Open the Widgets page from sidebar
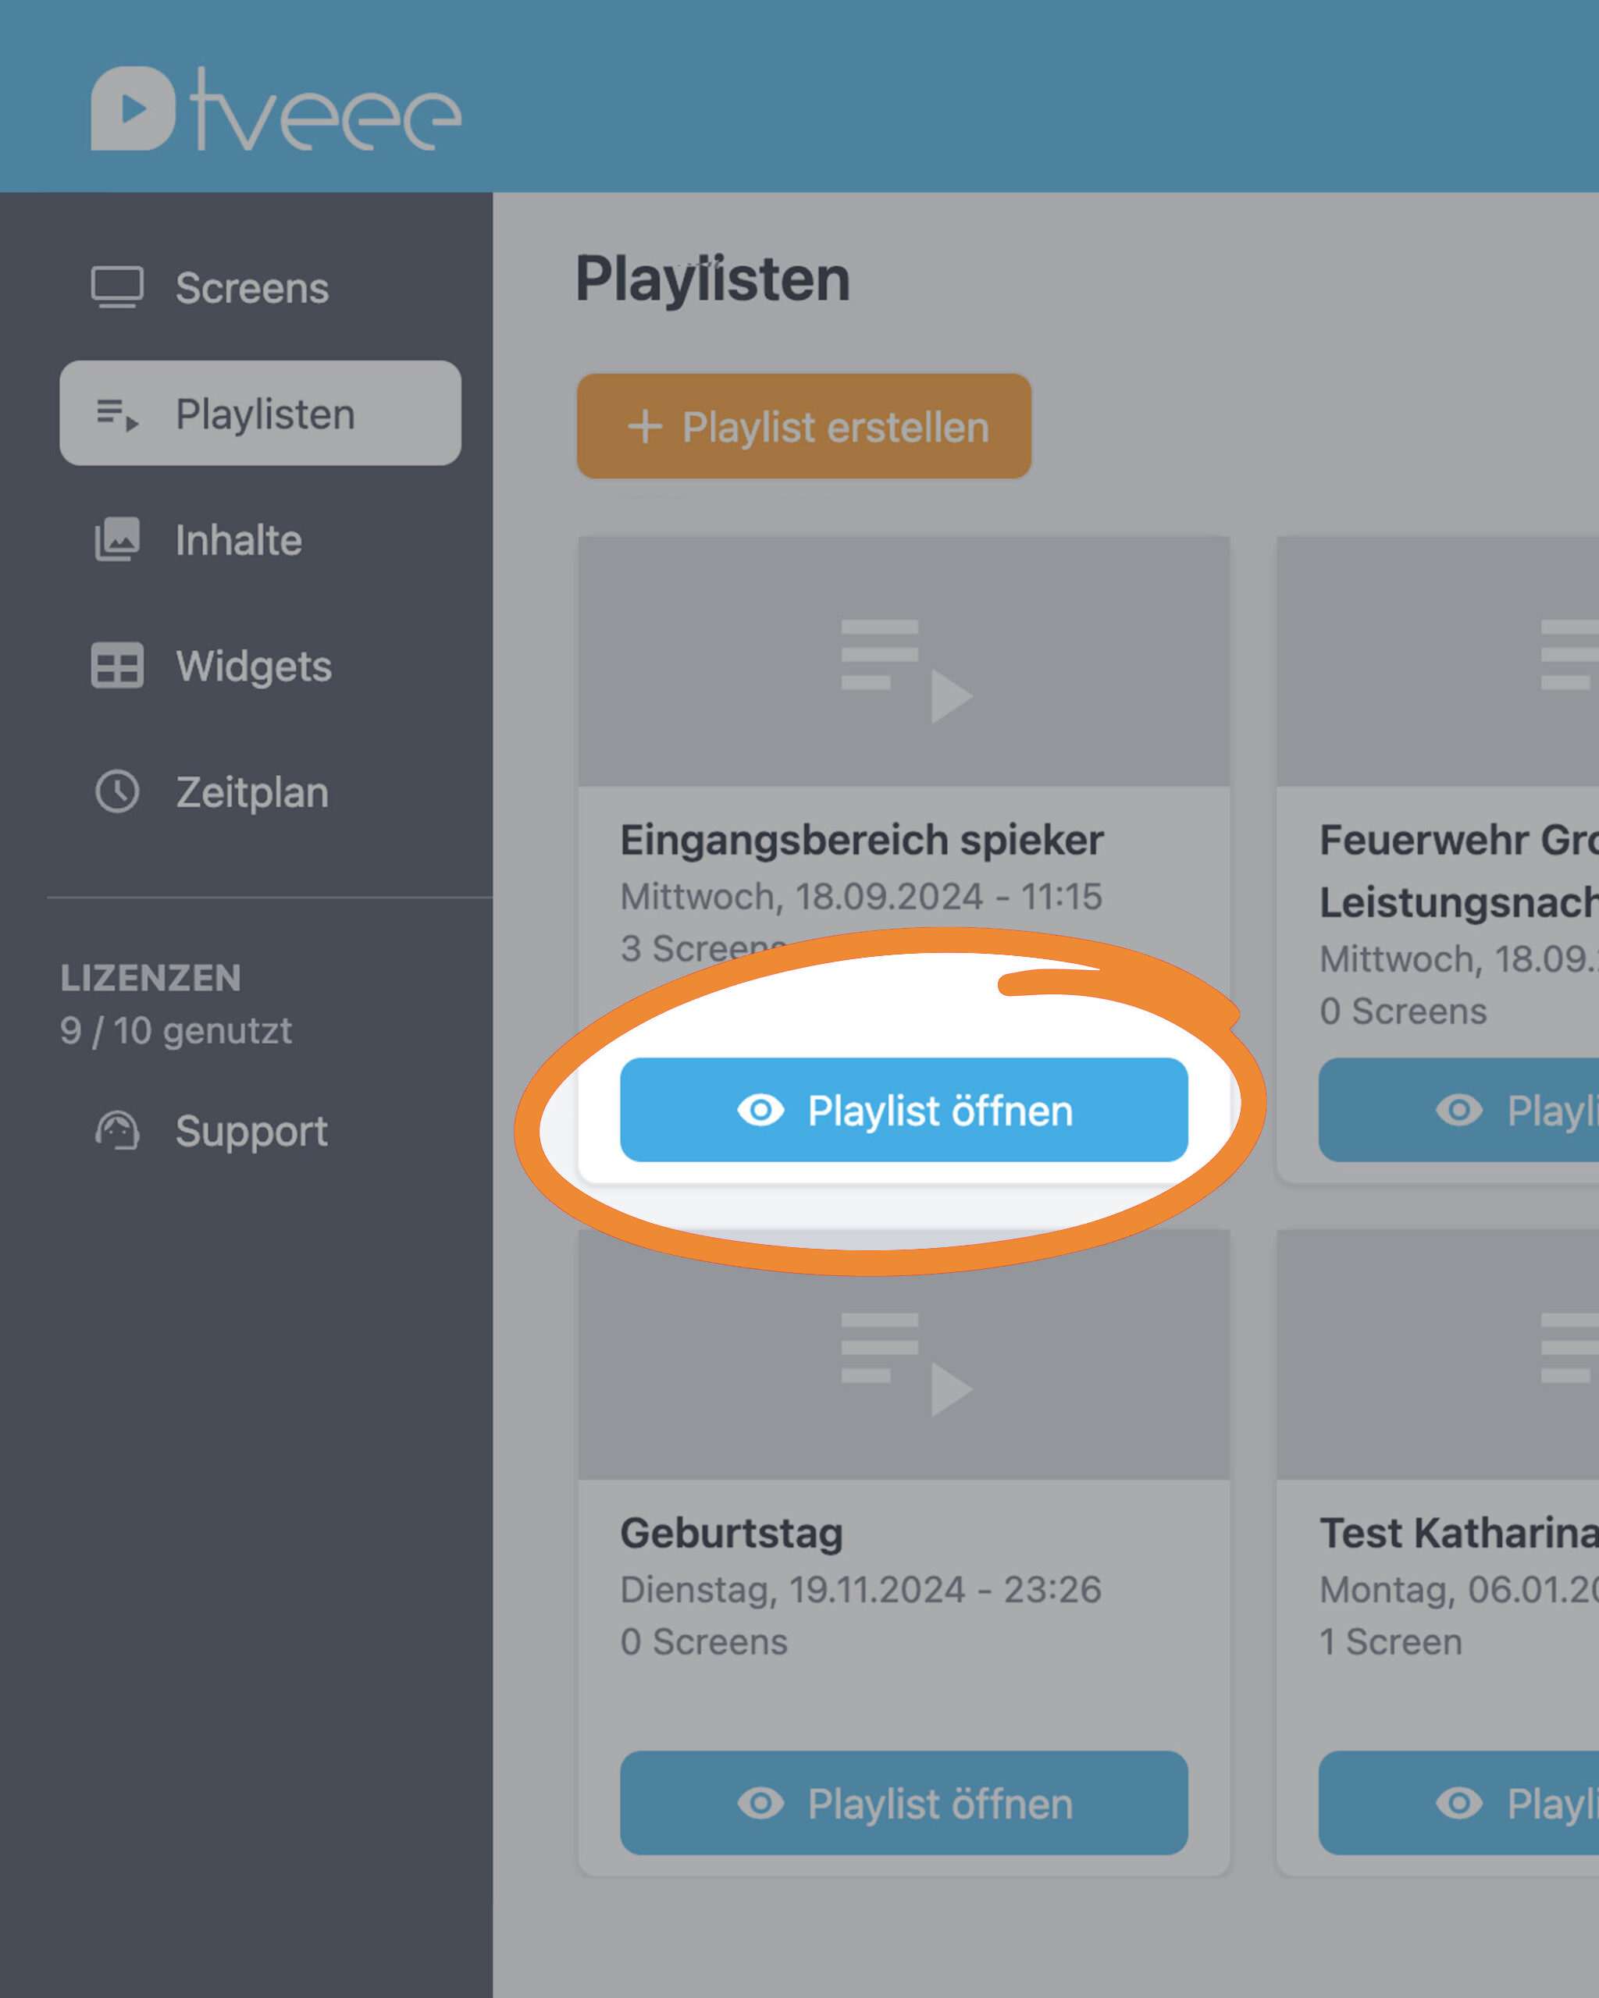Viewport: 1599px width, 1998px height. (x=254, y=666)
